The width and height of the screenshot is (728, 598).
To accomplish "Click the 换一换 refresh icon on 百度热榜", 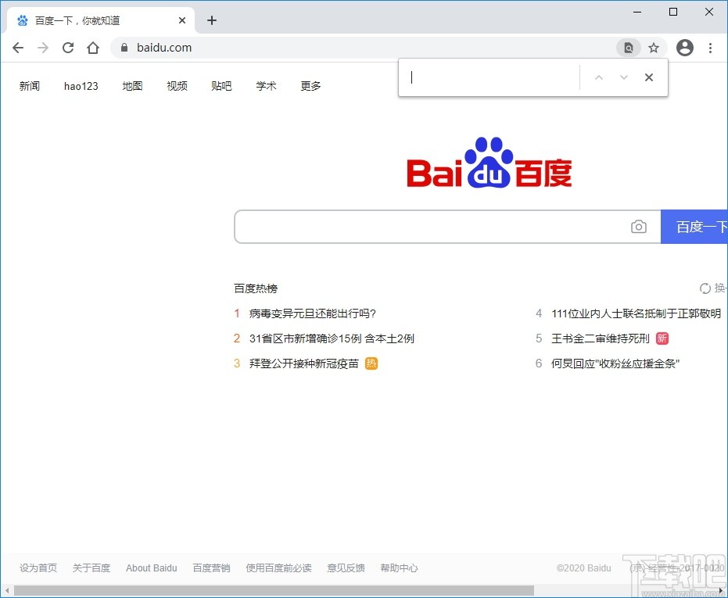I will [706, 288].
